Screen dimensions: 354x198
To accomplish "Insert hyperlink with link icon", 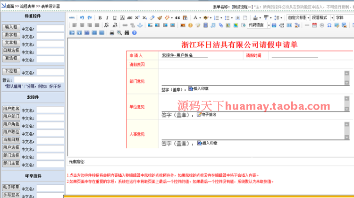I will (125, 25).
